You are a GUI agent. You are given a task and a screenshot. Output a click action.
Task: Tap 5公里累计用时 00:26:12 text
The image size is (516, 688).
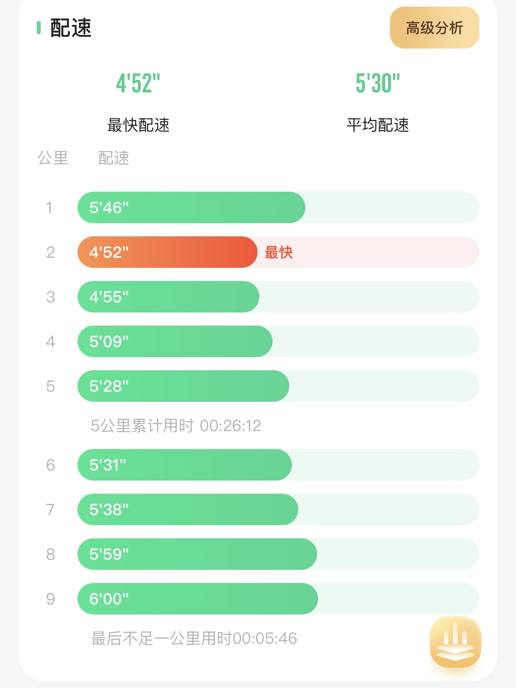[x=176, y=425]
